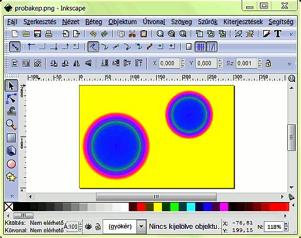Increase Y coordinate with stepper up arrow
This screenshot has width=301, height=238.
click(220, 61)
